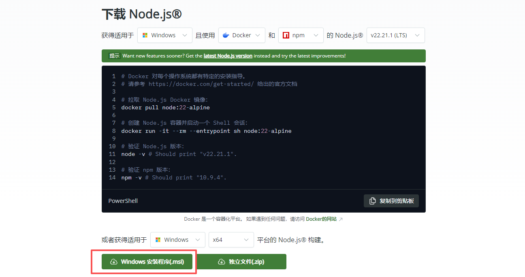This screenshot has height=277, width=525.
Task: Click the Docker whale icon
Action: (226, 35)
